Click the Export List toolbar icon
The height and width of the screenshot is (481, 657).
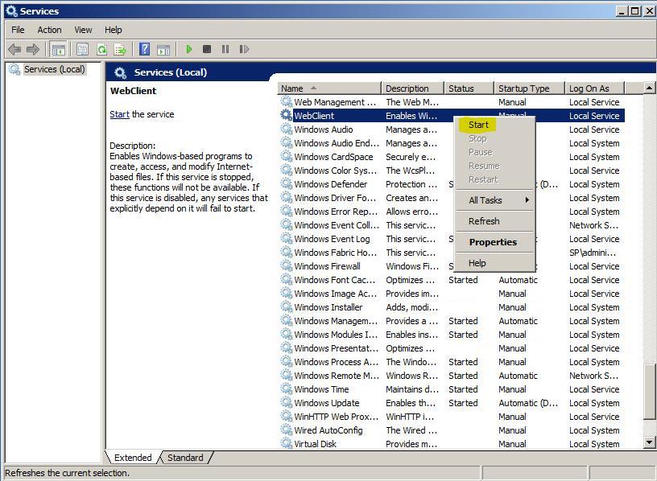click(120, 49)
